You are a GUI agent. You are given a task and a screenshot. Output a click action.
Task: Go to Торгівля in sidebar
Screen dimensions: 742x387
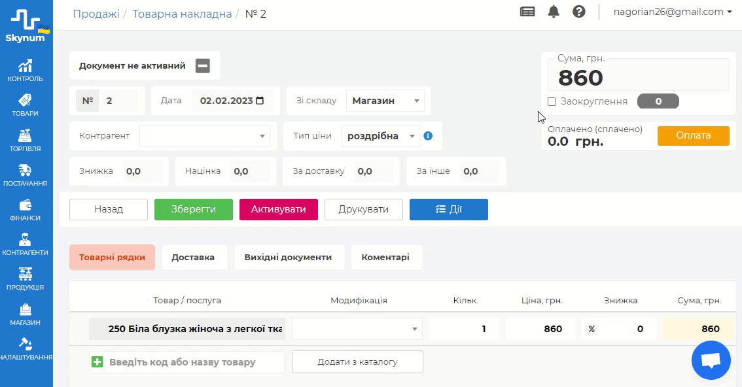(x=26, y=140)
